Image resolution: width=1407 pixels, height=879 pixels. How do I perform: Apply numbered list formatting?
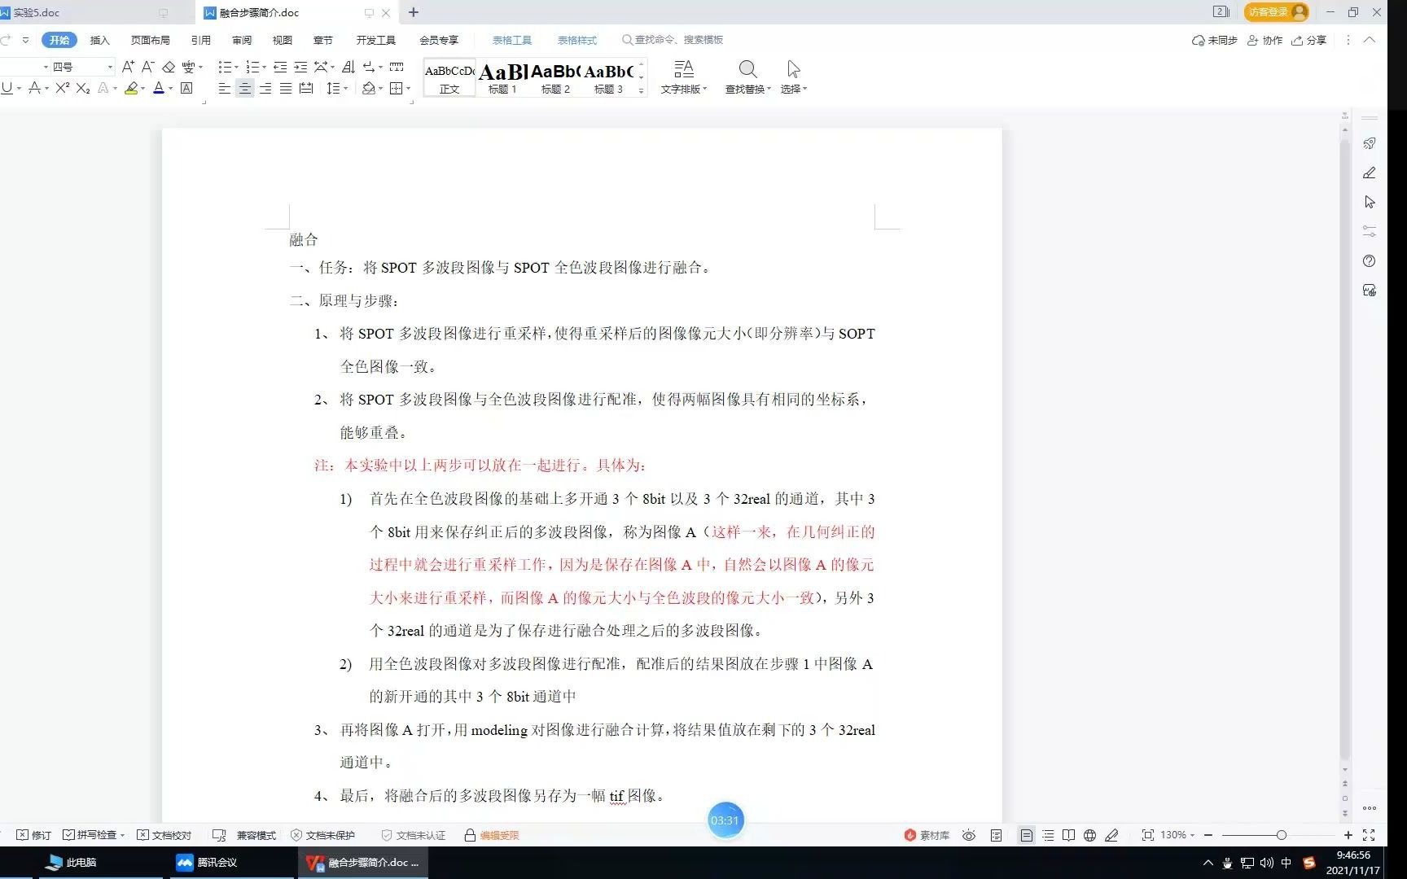(x=253, y=67)
